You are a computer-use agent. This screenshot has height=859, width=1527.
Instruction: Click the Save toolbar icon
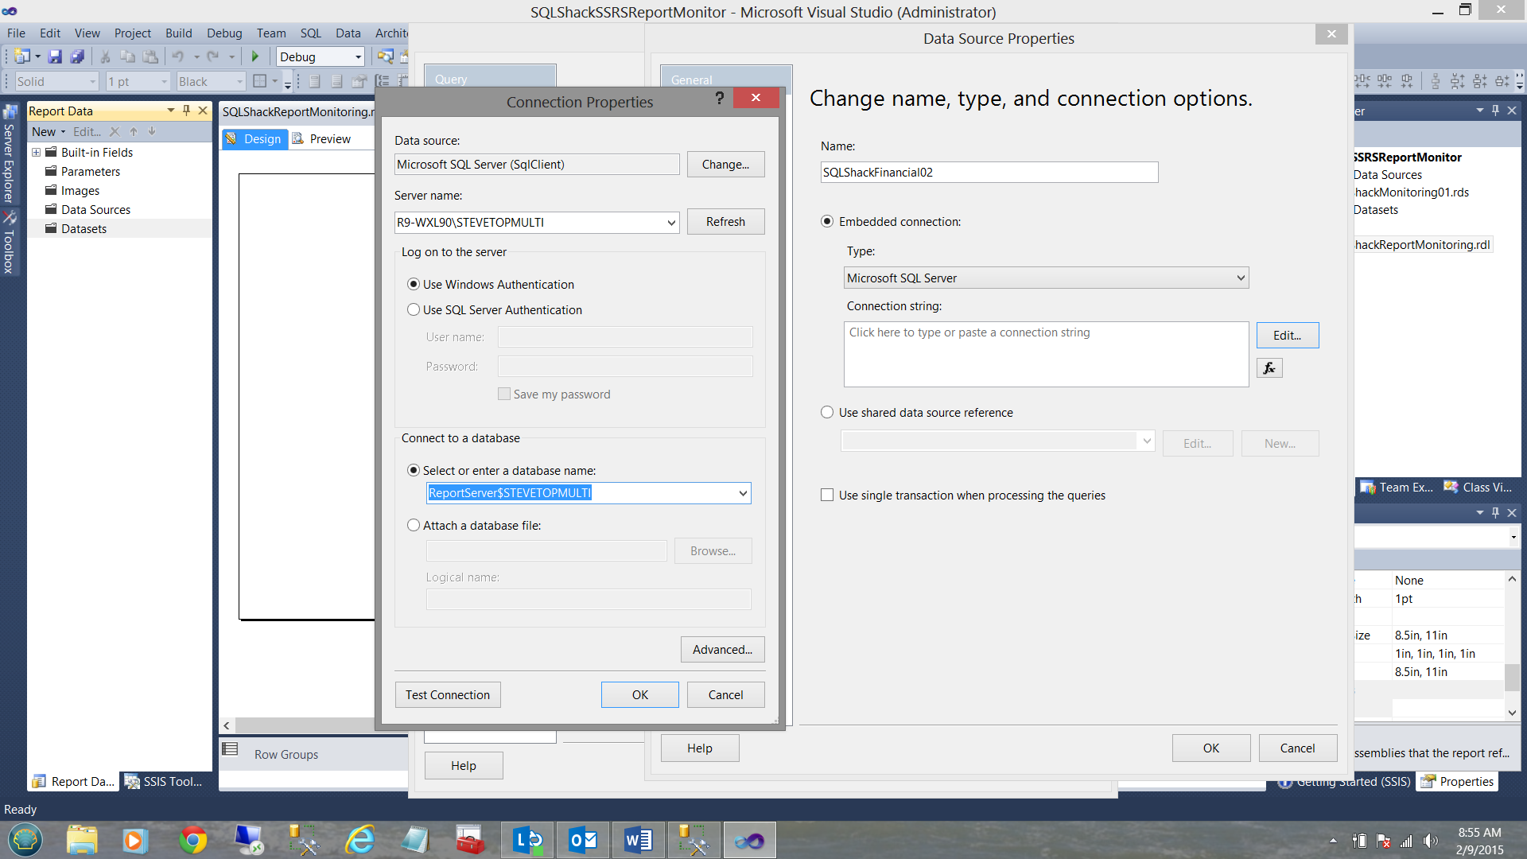(55, 56)
